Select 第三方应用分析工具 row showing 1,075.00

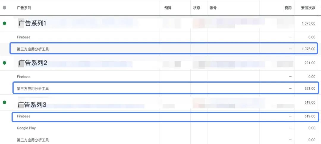[x=164, y=48]
